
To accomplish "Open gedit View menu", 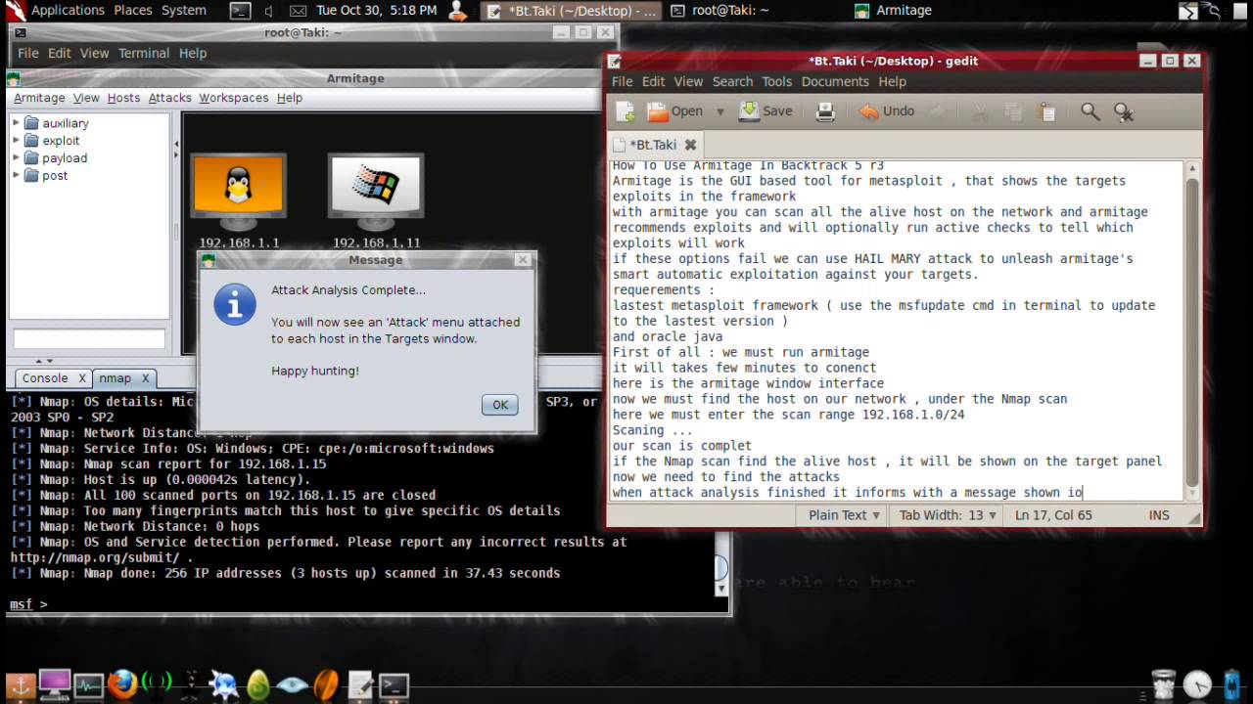I will pyautogui.click(x=688, y=82).
